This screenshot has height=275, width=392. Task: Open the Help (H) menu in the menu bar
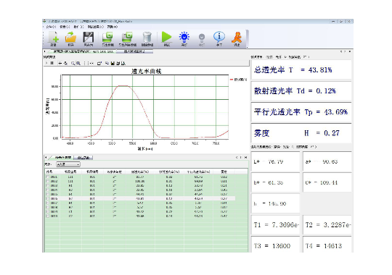click(113, 27)
